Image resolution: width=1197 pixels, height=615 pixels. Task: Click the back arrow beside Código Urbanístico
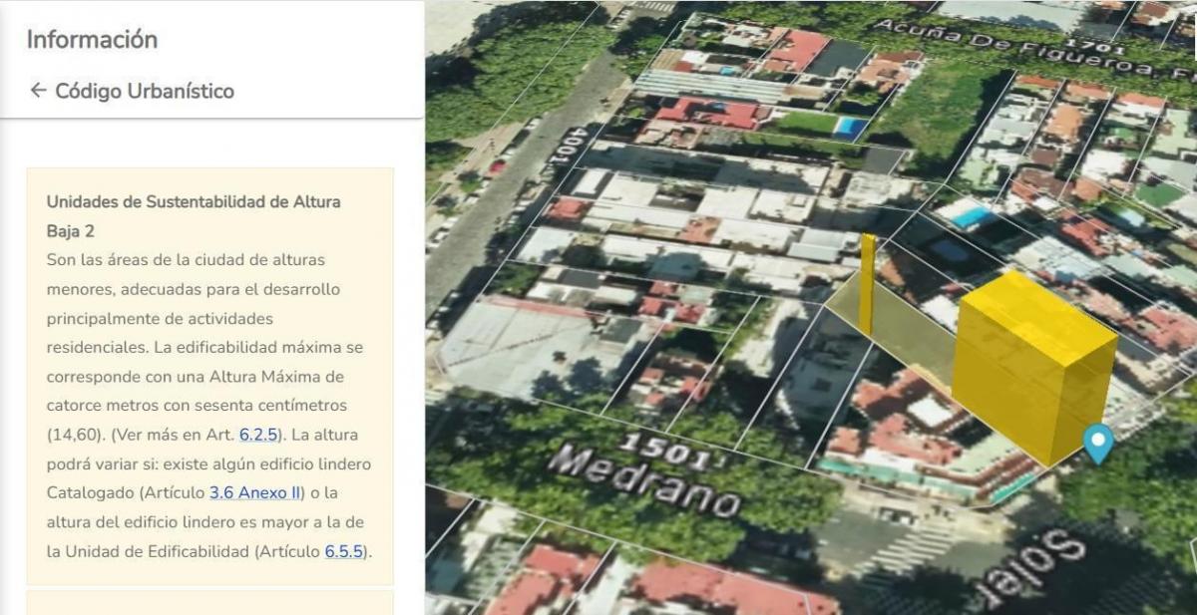pyautogui.click(x=38, y=91)
